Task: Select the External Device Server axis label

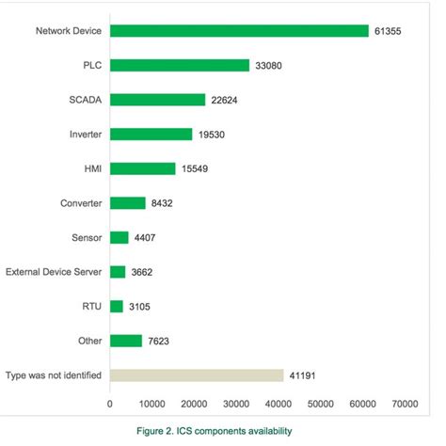Action: click(54, 272)
